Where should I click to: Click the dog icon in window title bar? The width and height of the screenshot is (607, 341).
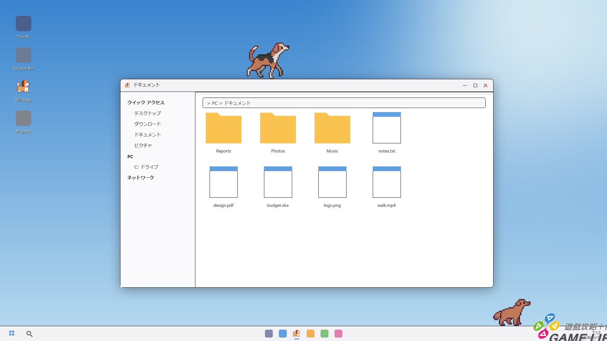click(x=127, y=85)
